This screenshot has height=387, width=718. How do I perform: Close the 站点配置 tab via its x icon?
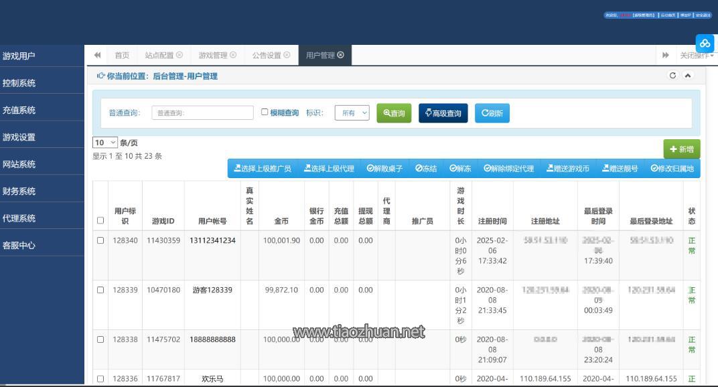click(179, 55)
